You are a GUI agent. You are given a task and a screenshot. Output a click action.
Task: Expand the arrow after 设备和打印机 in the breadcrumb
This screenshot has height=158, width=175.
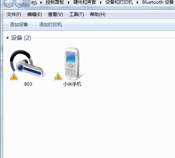138,2
